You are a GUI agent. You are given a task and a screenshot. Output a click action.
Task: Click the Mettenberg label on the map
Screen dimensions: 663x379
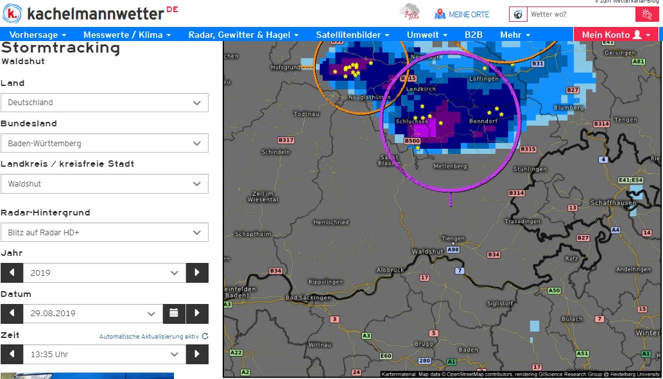(x=451, y=166)
